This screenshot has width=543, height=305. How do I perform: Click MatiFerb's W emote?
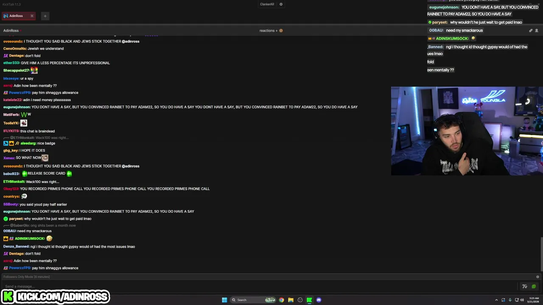pos(24,115)
